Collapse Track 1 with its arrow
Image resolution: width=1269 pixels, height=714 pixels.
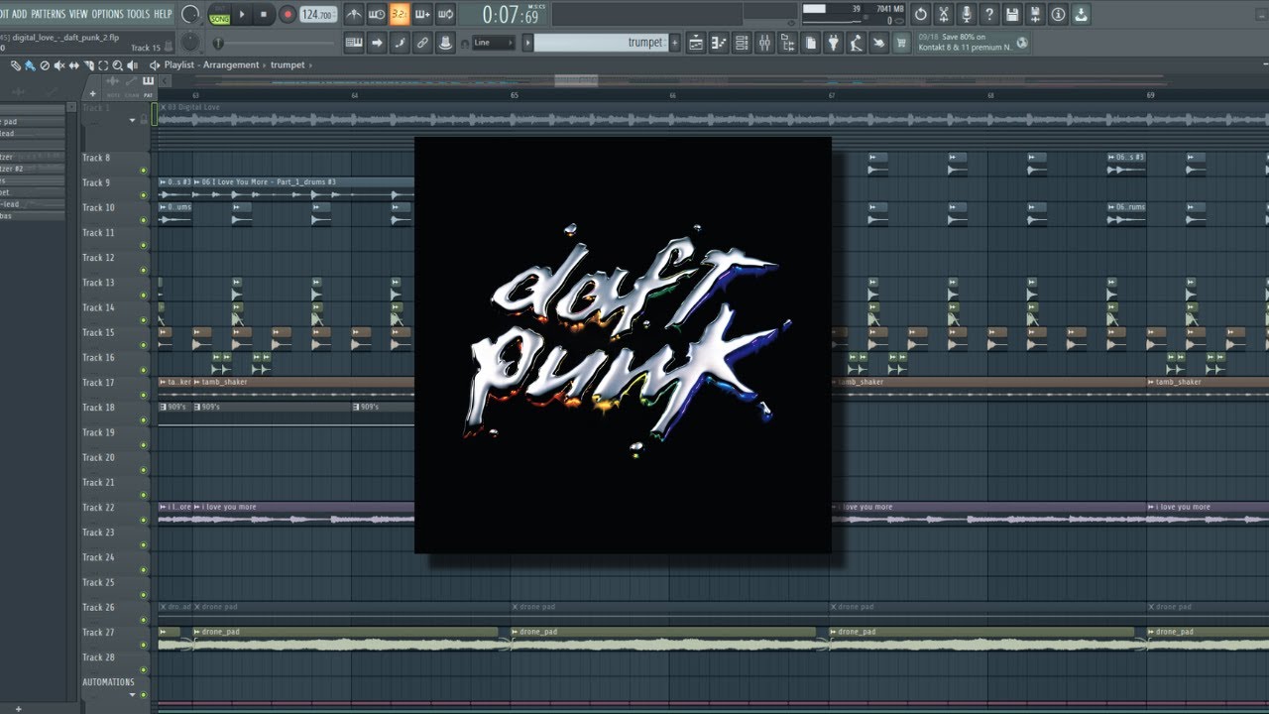point(132,120)
